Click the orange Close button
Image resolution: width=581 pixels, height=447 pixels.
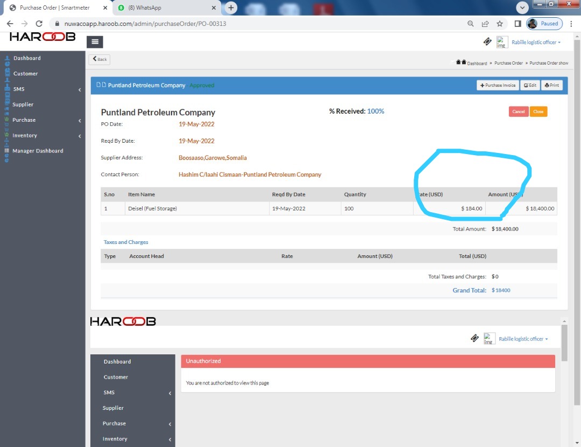click(539, 111)
